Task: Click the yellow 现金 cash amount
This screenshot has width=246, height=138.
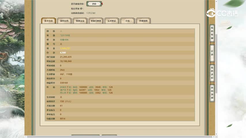Action: [65, 48]
